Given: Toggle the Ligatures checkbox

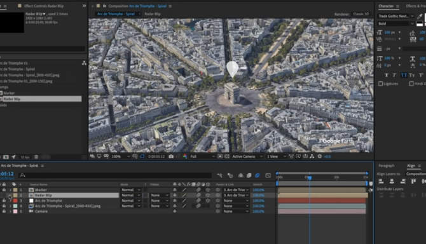Looking at the screenshot, I should 381,84.
